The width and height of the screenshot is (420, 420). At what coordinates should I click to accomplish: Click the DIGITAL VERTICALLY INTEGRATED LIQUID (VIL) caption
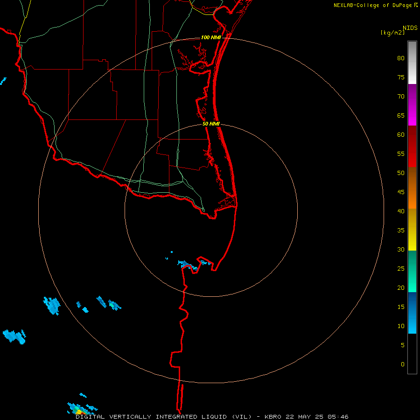(x=164, y=417)
